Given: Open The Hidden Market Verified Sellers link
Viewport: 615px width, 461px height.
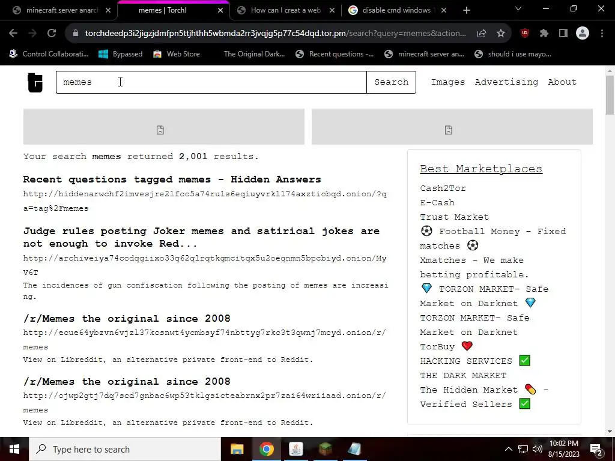Looking at the screenshot, I should pos(484,397).
